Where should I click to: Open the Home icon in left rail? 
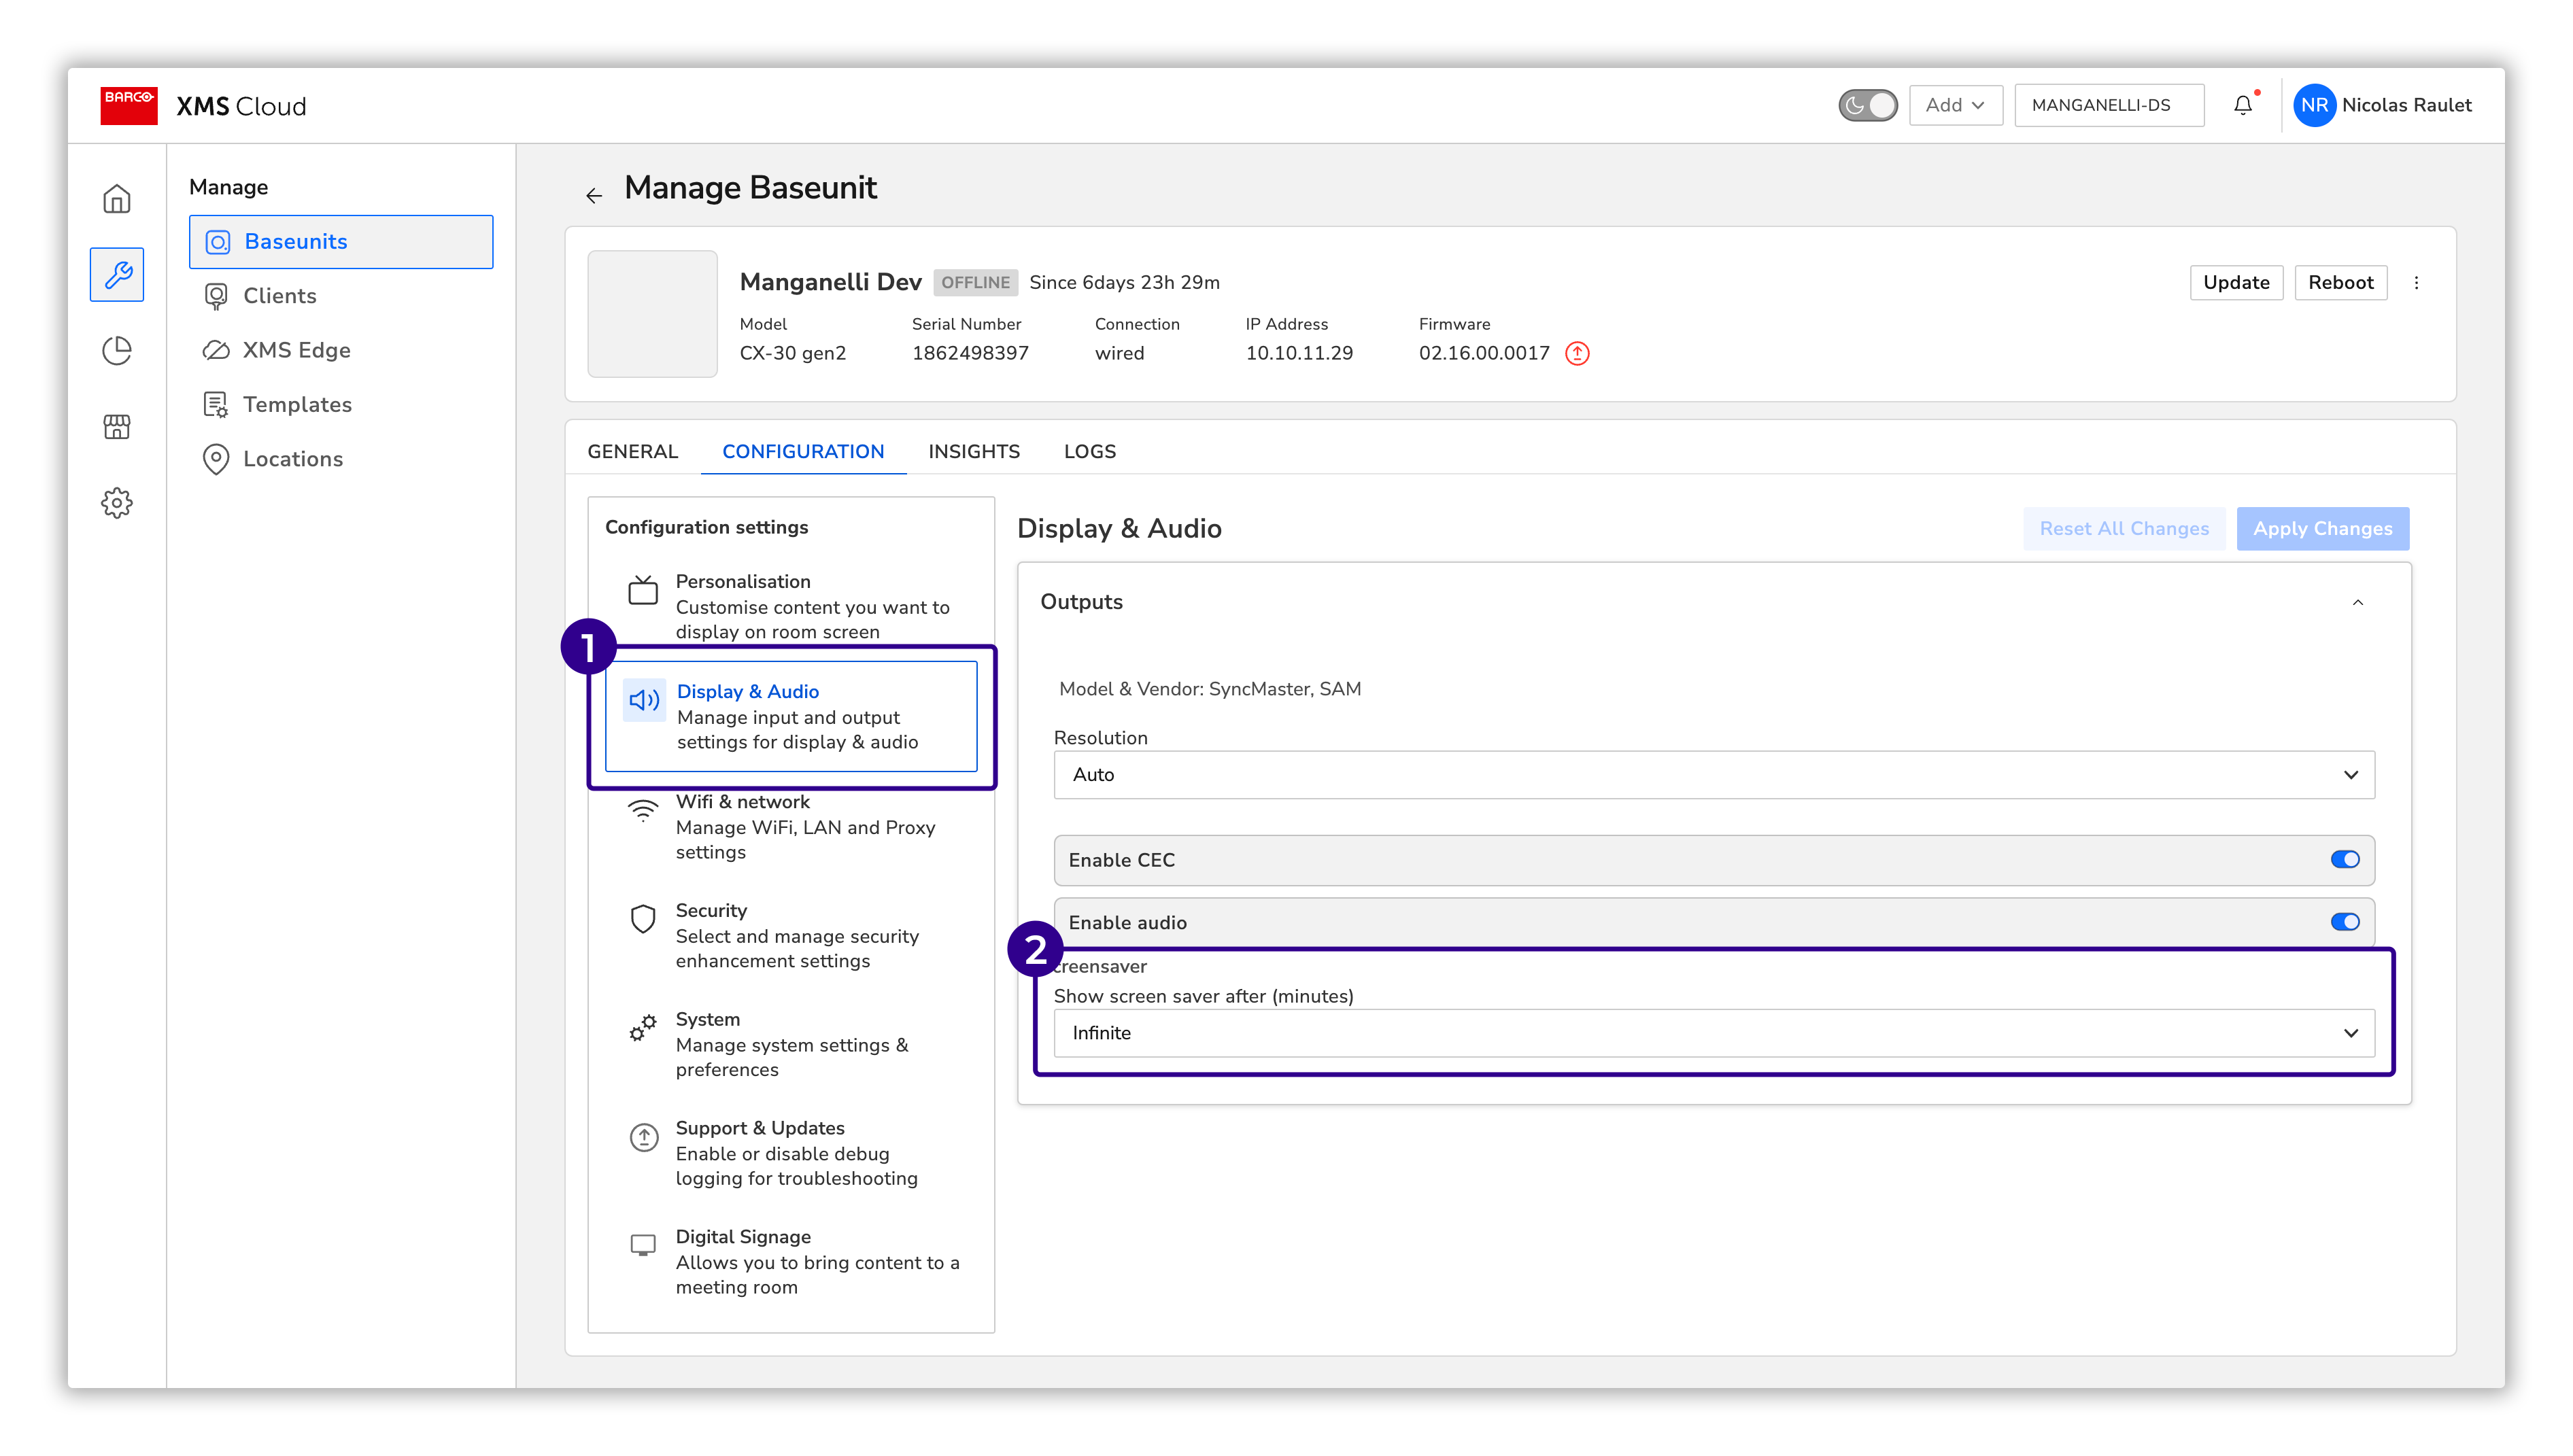click(x=117, y=199)
